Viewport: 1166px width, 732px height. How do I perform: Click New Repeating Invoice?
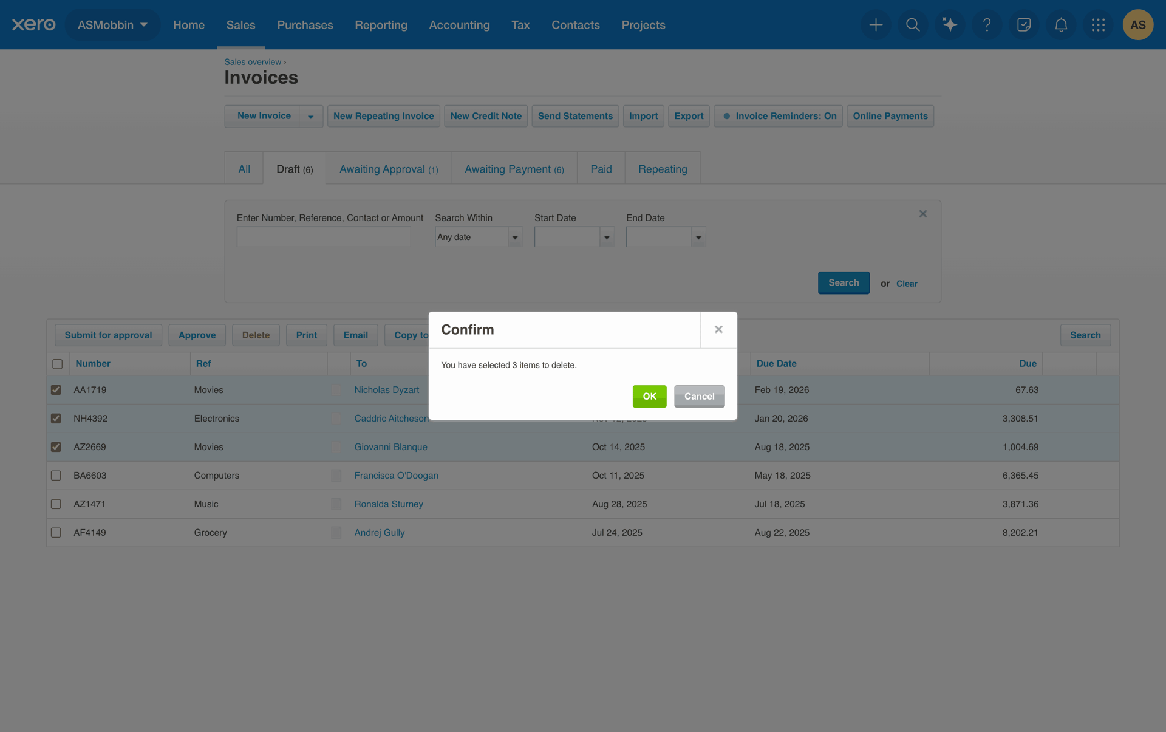(x=383, y=116)
